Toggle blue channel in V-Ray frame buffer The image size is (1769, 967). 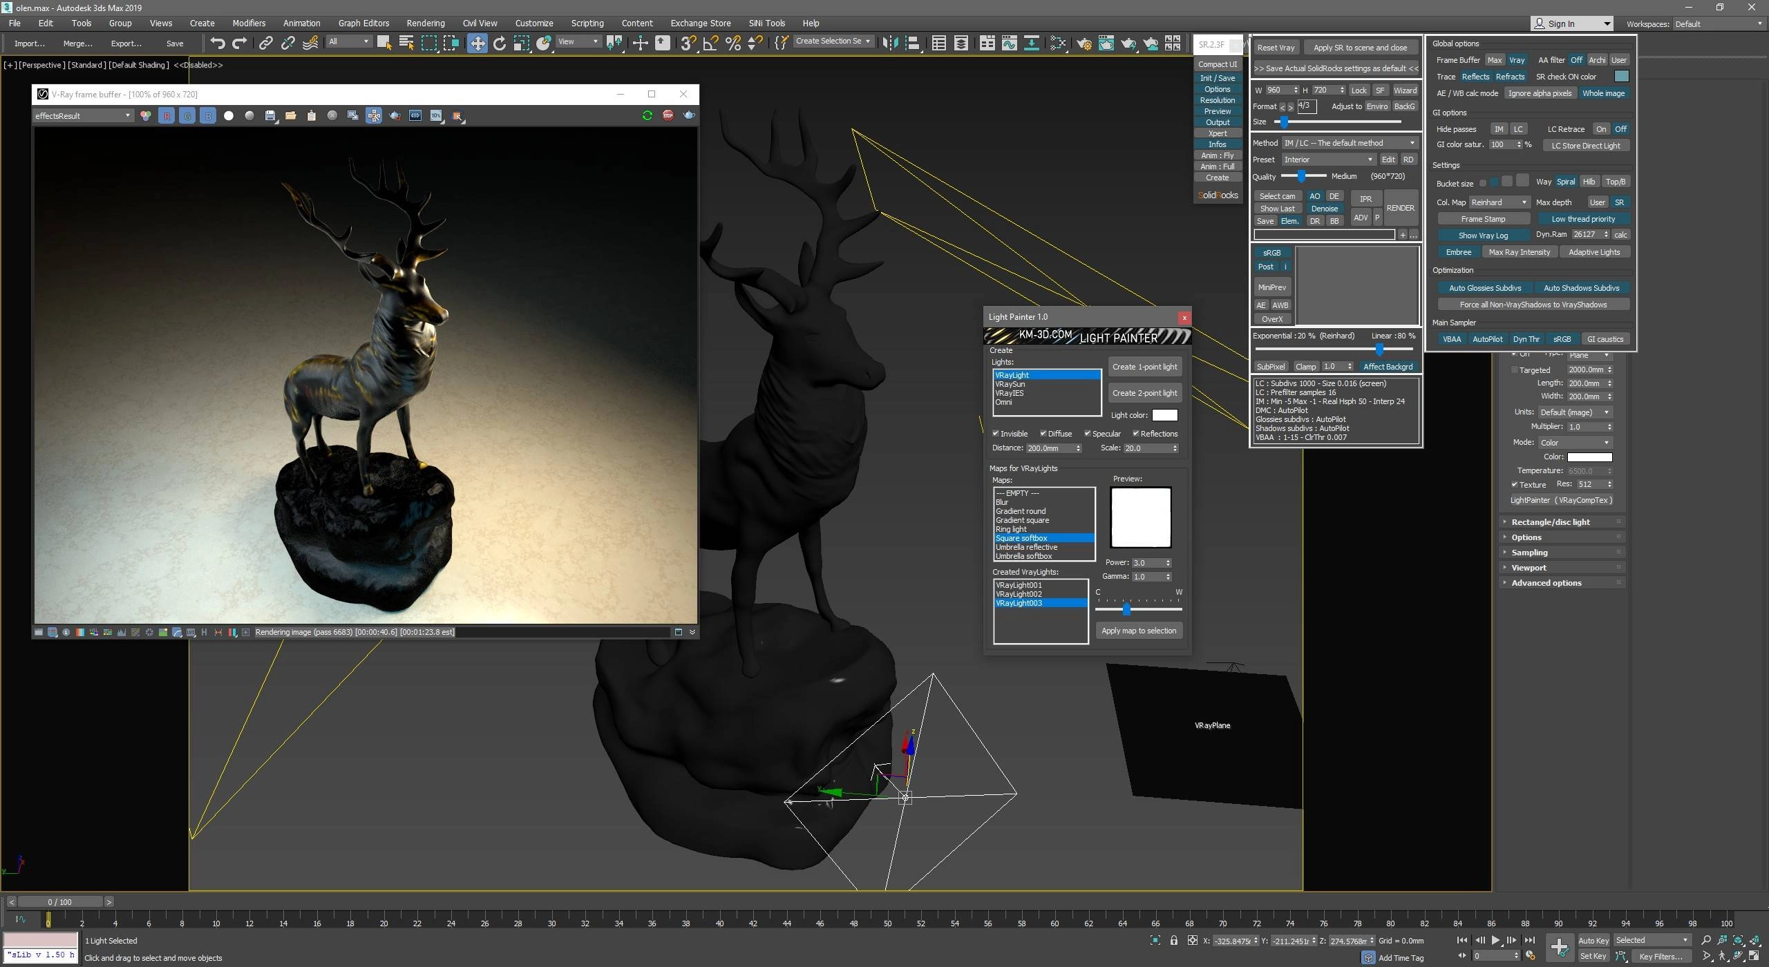[208, 116]
